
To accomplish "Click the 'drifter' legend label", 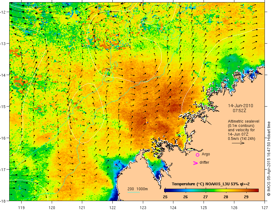I will [x=204, y=162].
